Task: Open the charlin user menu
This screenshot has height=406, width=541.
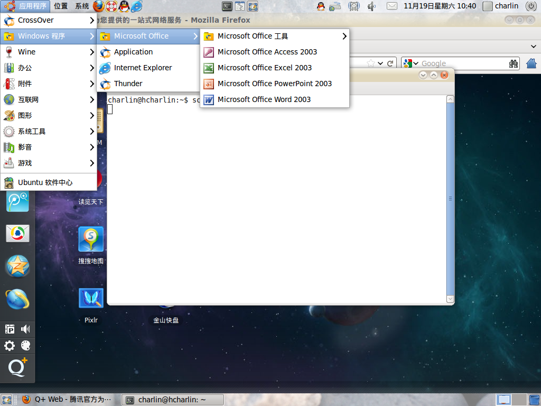Action: click(x=501, y=6)
